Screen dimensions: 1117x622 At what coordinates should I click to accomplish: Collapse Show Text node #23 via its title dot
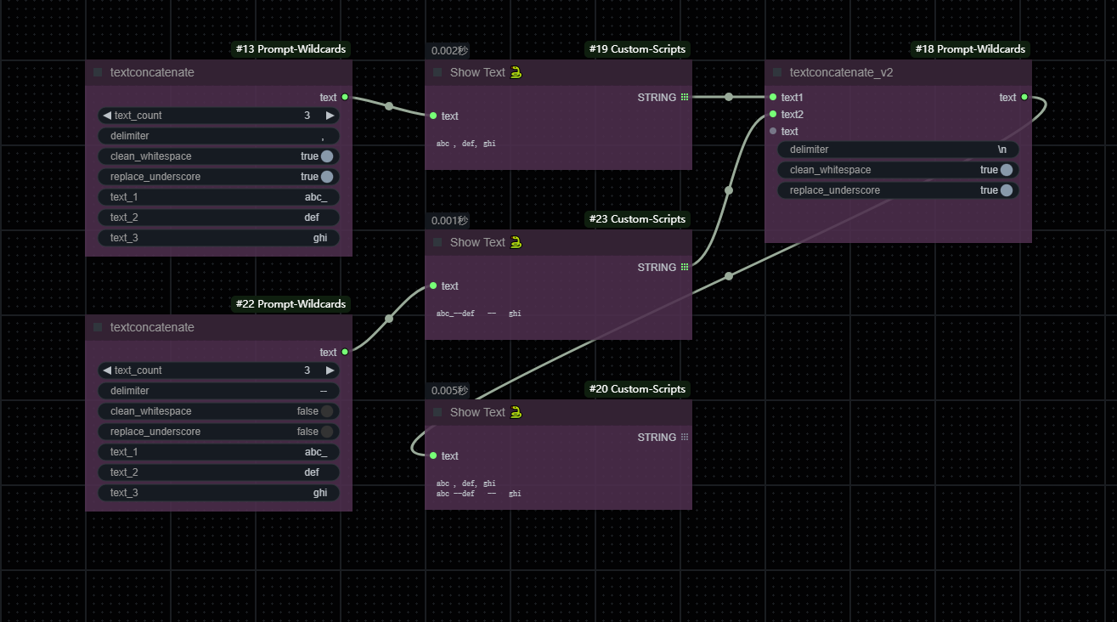pos(437,243)
